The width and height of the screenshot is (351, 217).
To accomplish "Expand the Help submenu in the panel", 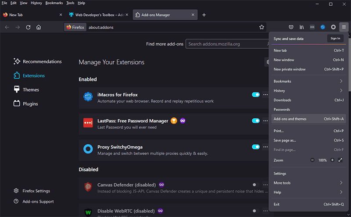I will pos(308,192).
